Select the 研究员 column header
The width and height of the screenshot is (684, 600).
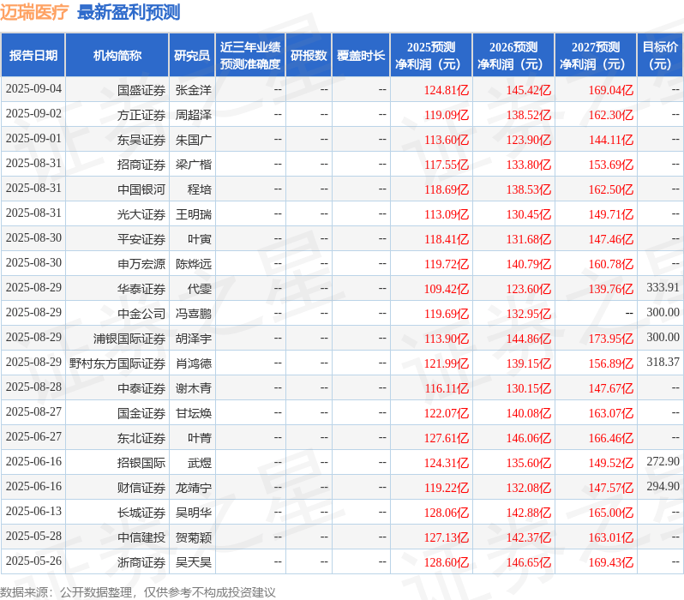click(x=192, y=56)
